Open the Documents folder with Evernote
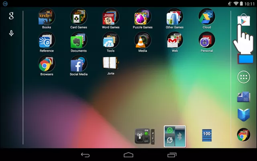Viewport: 257px width, 161px height. (x=79, y=41)
